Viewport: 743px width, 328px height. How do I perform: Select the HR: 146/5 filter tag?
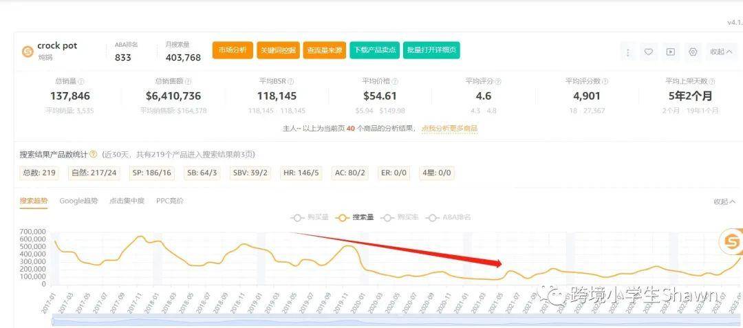(301, 173)
